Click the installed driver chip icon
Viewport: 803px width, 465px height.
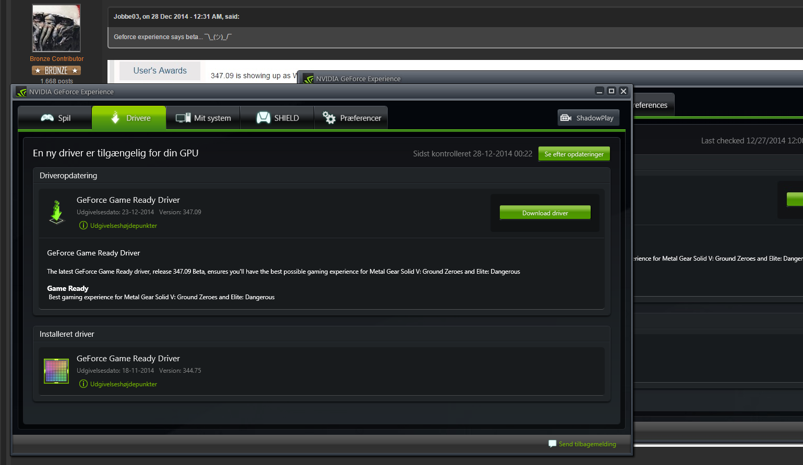[x=56, y=371]
